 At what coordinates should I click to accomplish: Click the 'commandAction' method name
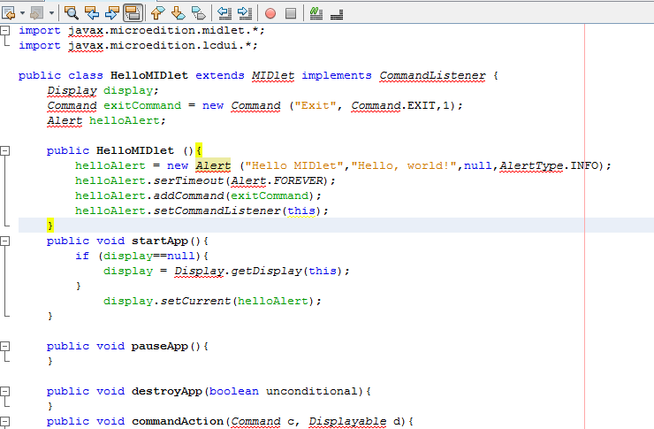tap(178, 421)
